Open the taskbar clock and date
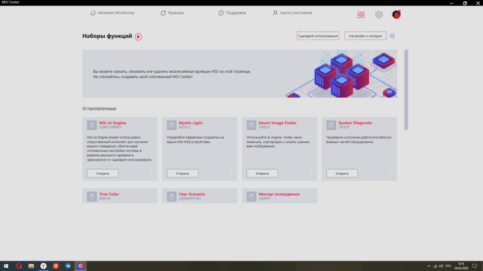The height and width of the screenshot is (271, 483). coord(461,266)
